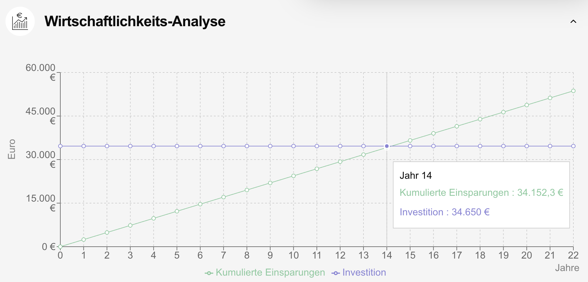Toggle Kumulierte Einsparungen legend entry
Screen dimensions: 588x282
coord(270,272)
